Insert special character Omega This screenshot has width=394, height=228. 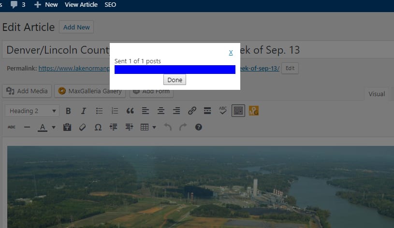pos(98,128)
